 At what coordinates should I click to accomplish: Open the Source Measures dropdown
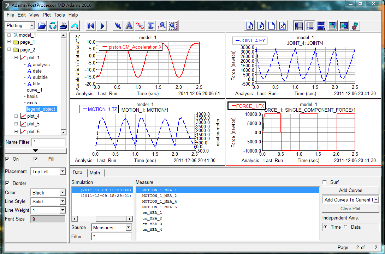129,228
